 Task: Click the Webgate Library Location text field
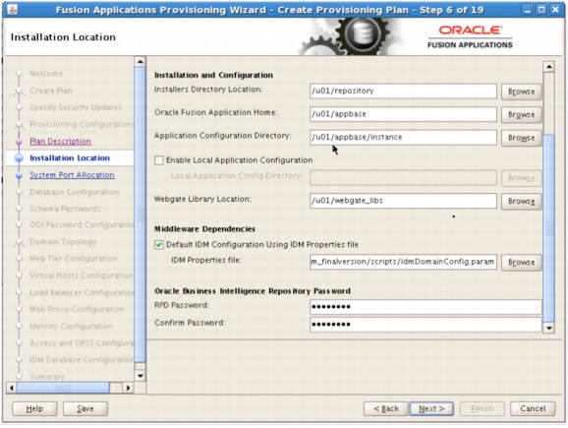[x=403, y=201]
